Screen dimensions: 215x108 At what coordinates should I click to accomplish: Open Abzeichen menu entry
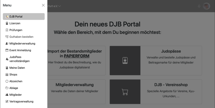[x=24, y=81]
